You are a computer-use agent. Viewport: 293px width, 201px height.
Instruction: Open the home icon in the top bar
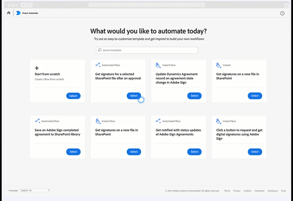coord(8,13)
